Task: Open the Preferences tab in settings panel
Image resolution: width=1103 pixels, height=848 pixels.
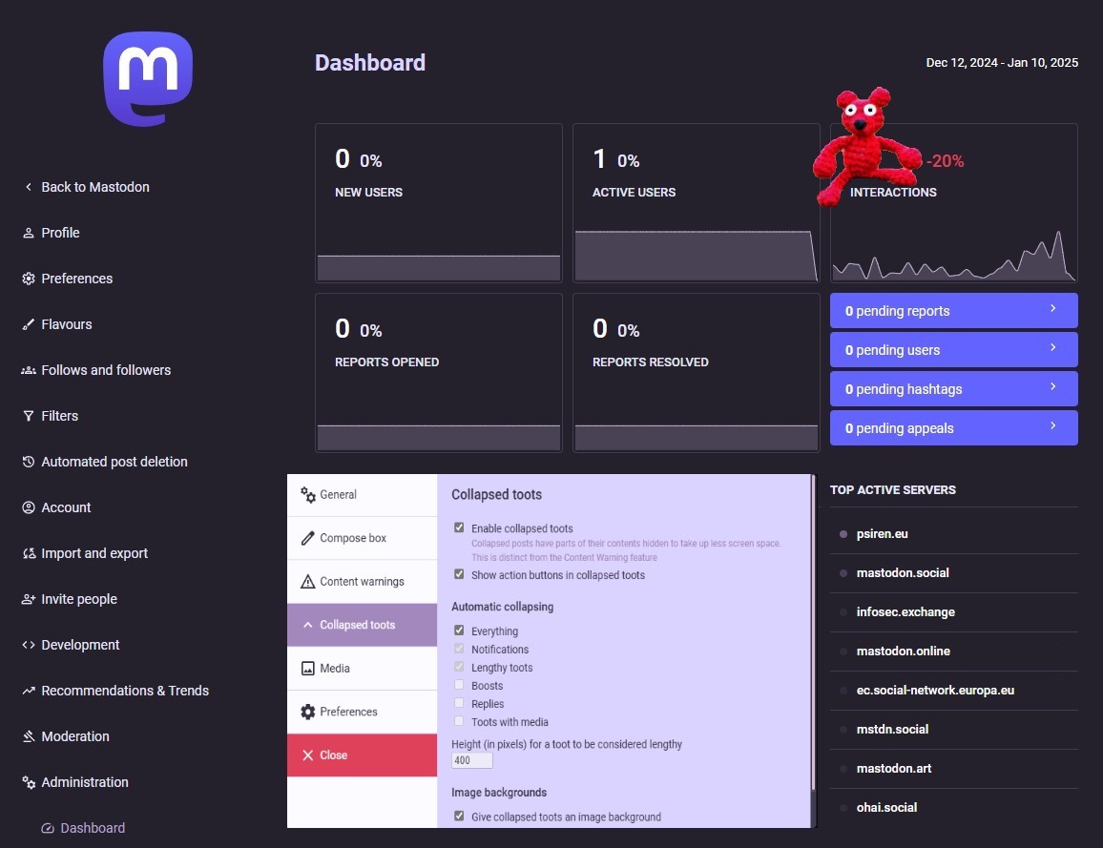Action: coord(363,712)
